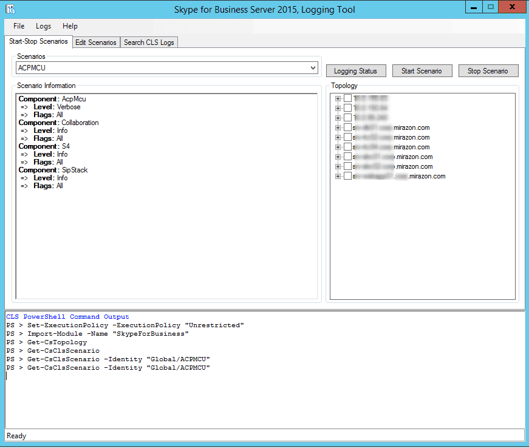This screenshot has width=529, height=448.
Task: Switch to the Edit Scenarios tab
Action: pos(96,42)
